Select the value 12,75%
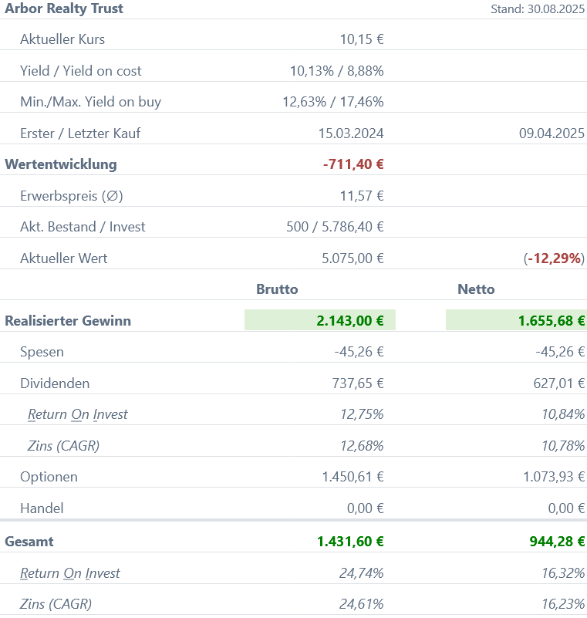Viewport: 587px width, 618px height. pyautogui.click(x=362, y=414)
